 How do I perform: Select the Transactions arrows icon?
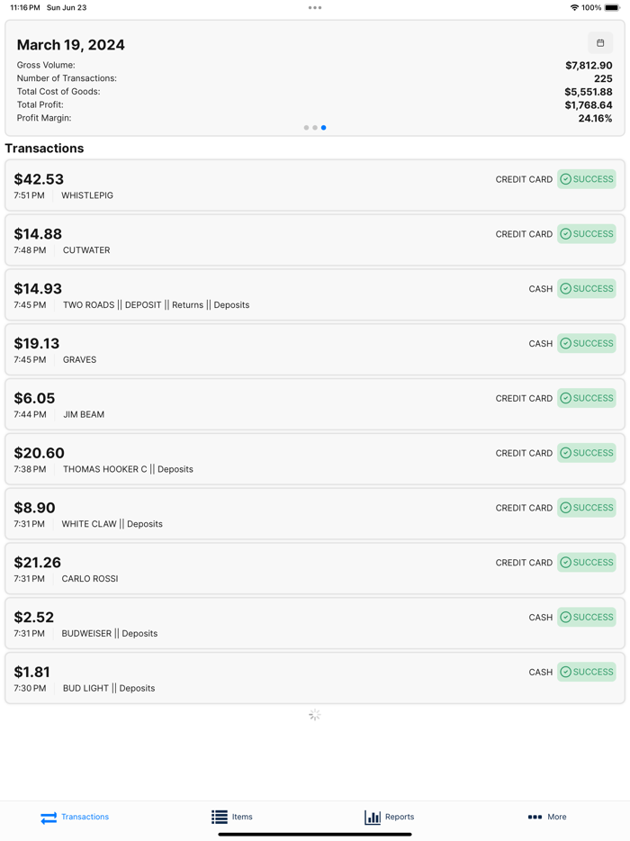point(49,817)
